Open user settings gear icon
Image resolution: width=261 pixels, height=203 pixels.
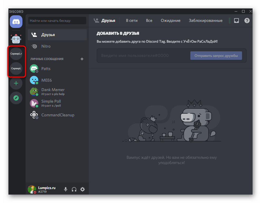click(83, 189)
